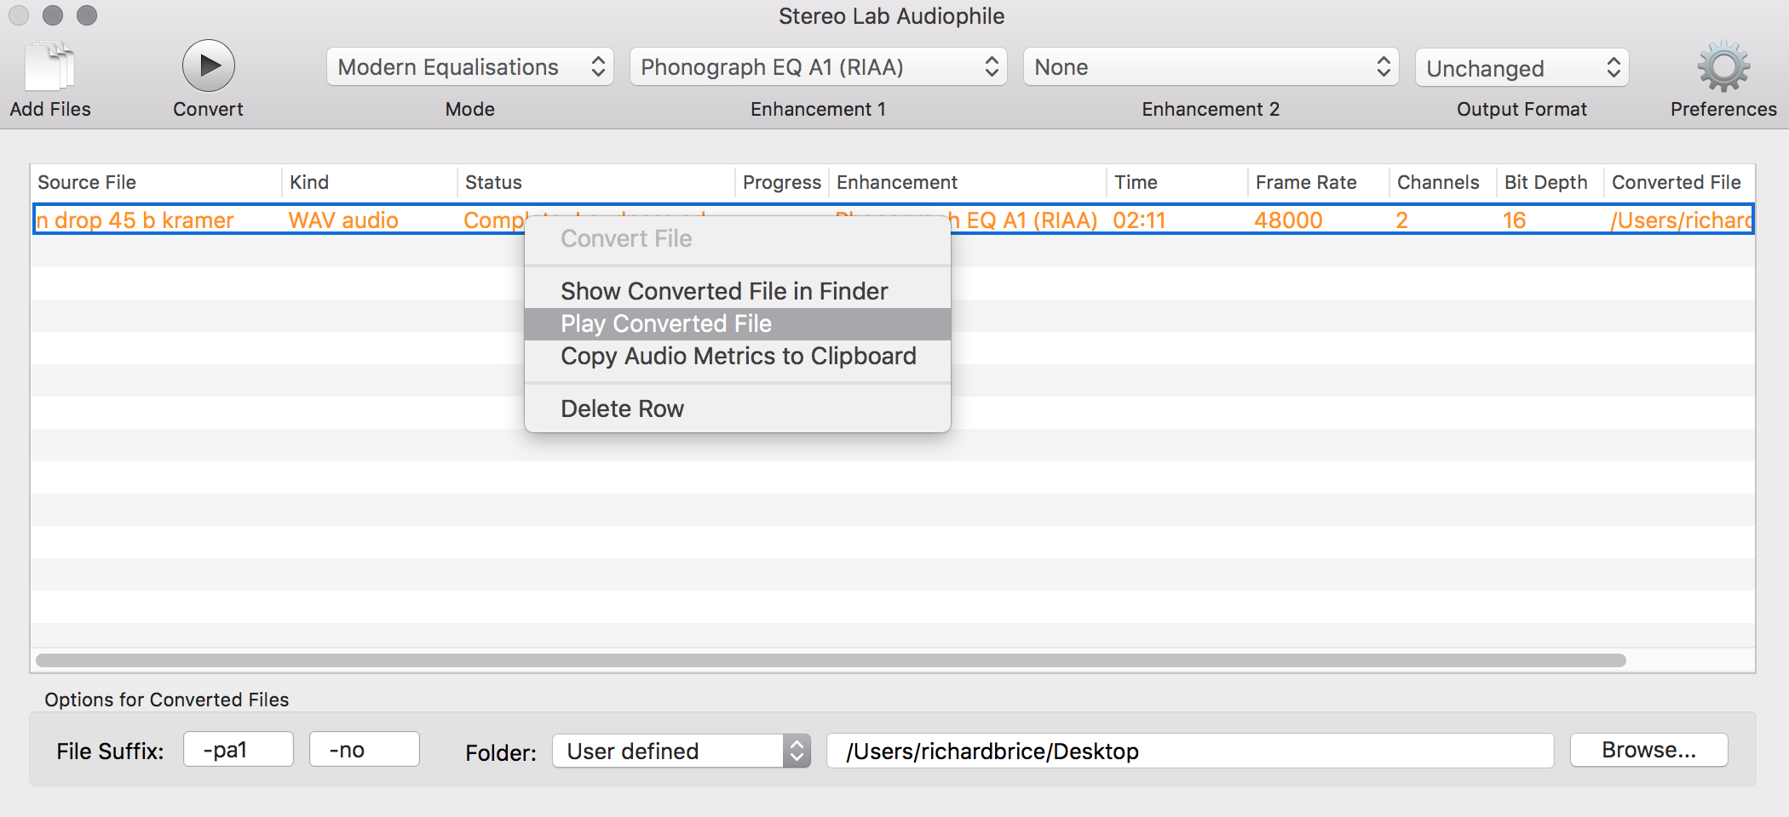Click the -no file suffix field
The height and width of the screenshot is (817, 1789).
coord(365,749)
